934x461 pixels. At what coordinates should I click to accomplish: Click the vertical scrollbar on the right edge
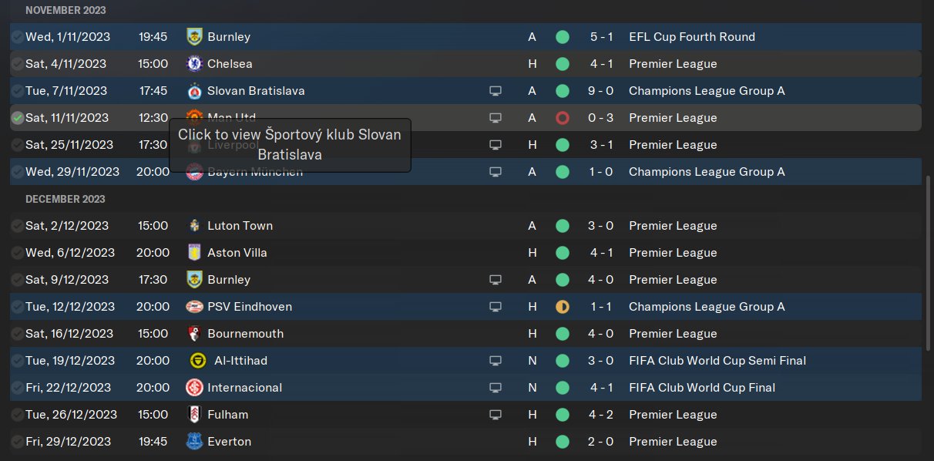928,262
